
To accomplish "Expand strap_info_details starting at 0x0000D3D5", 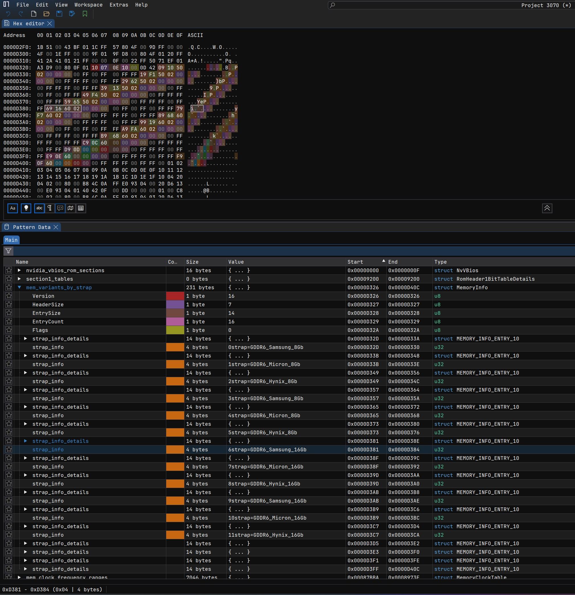I will [x=26, y=544].
